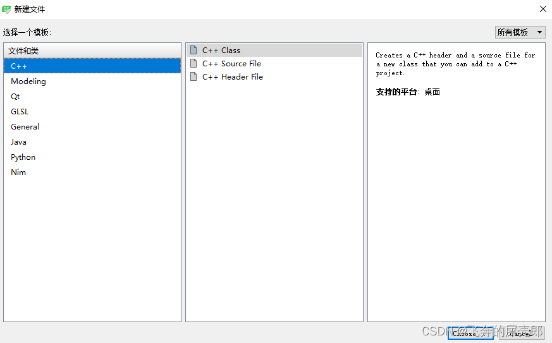The image size is (552, 343).
Task: Choose the C++ Class template
Action: [x=274, y=51]
